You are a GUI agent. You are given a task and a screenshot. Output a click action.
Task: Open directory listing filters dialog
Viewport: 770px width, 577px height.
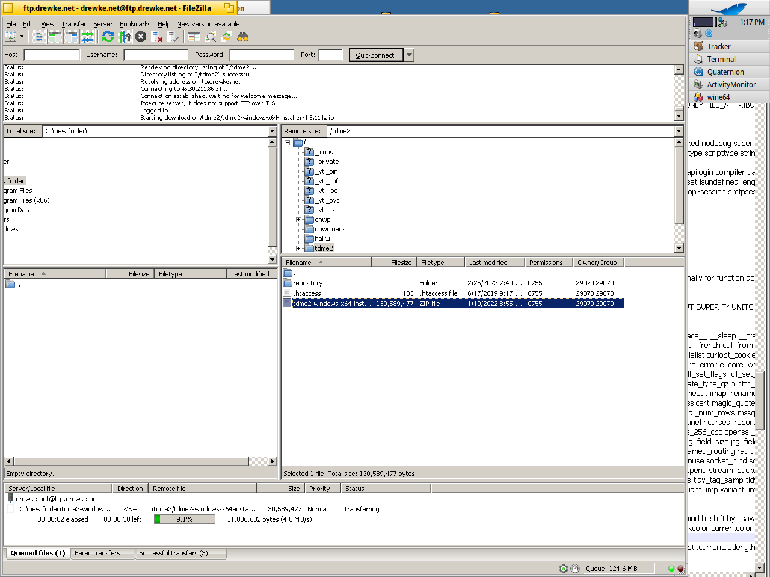coord(194,37)
